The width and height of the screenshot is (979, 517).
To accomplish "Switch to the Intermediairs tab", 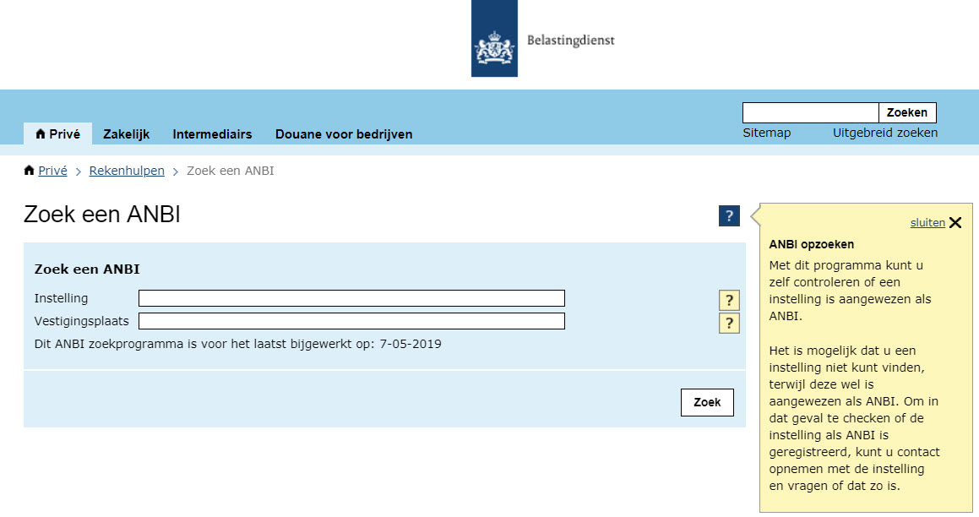I will pos(212,134).
